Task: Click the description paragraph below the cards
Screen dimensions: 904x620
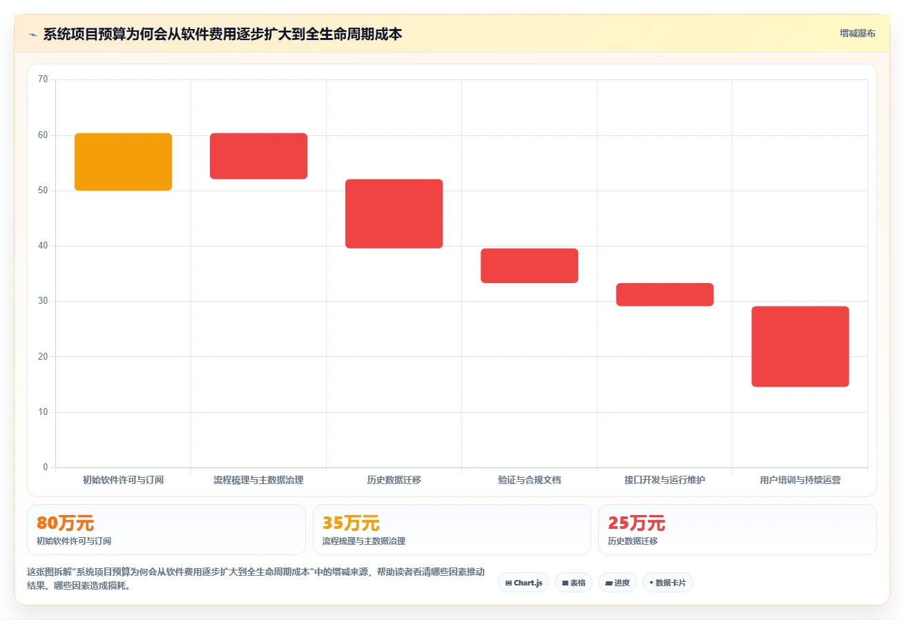Action: (x=256, y=579)
